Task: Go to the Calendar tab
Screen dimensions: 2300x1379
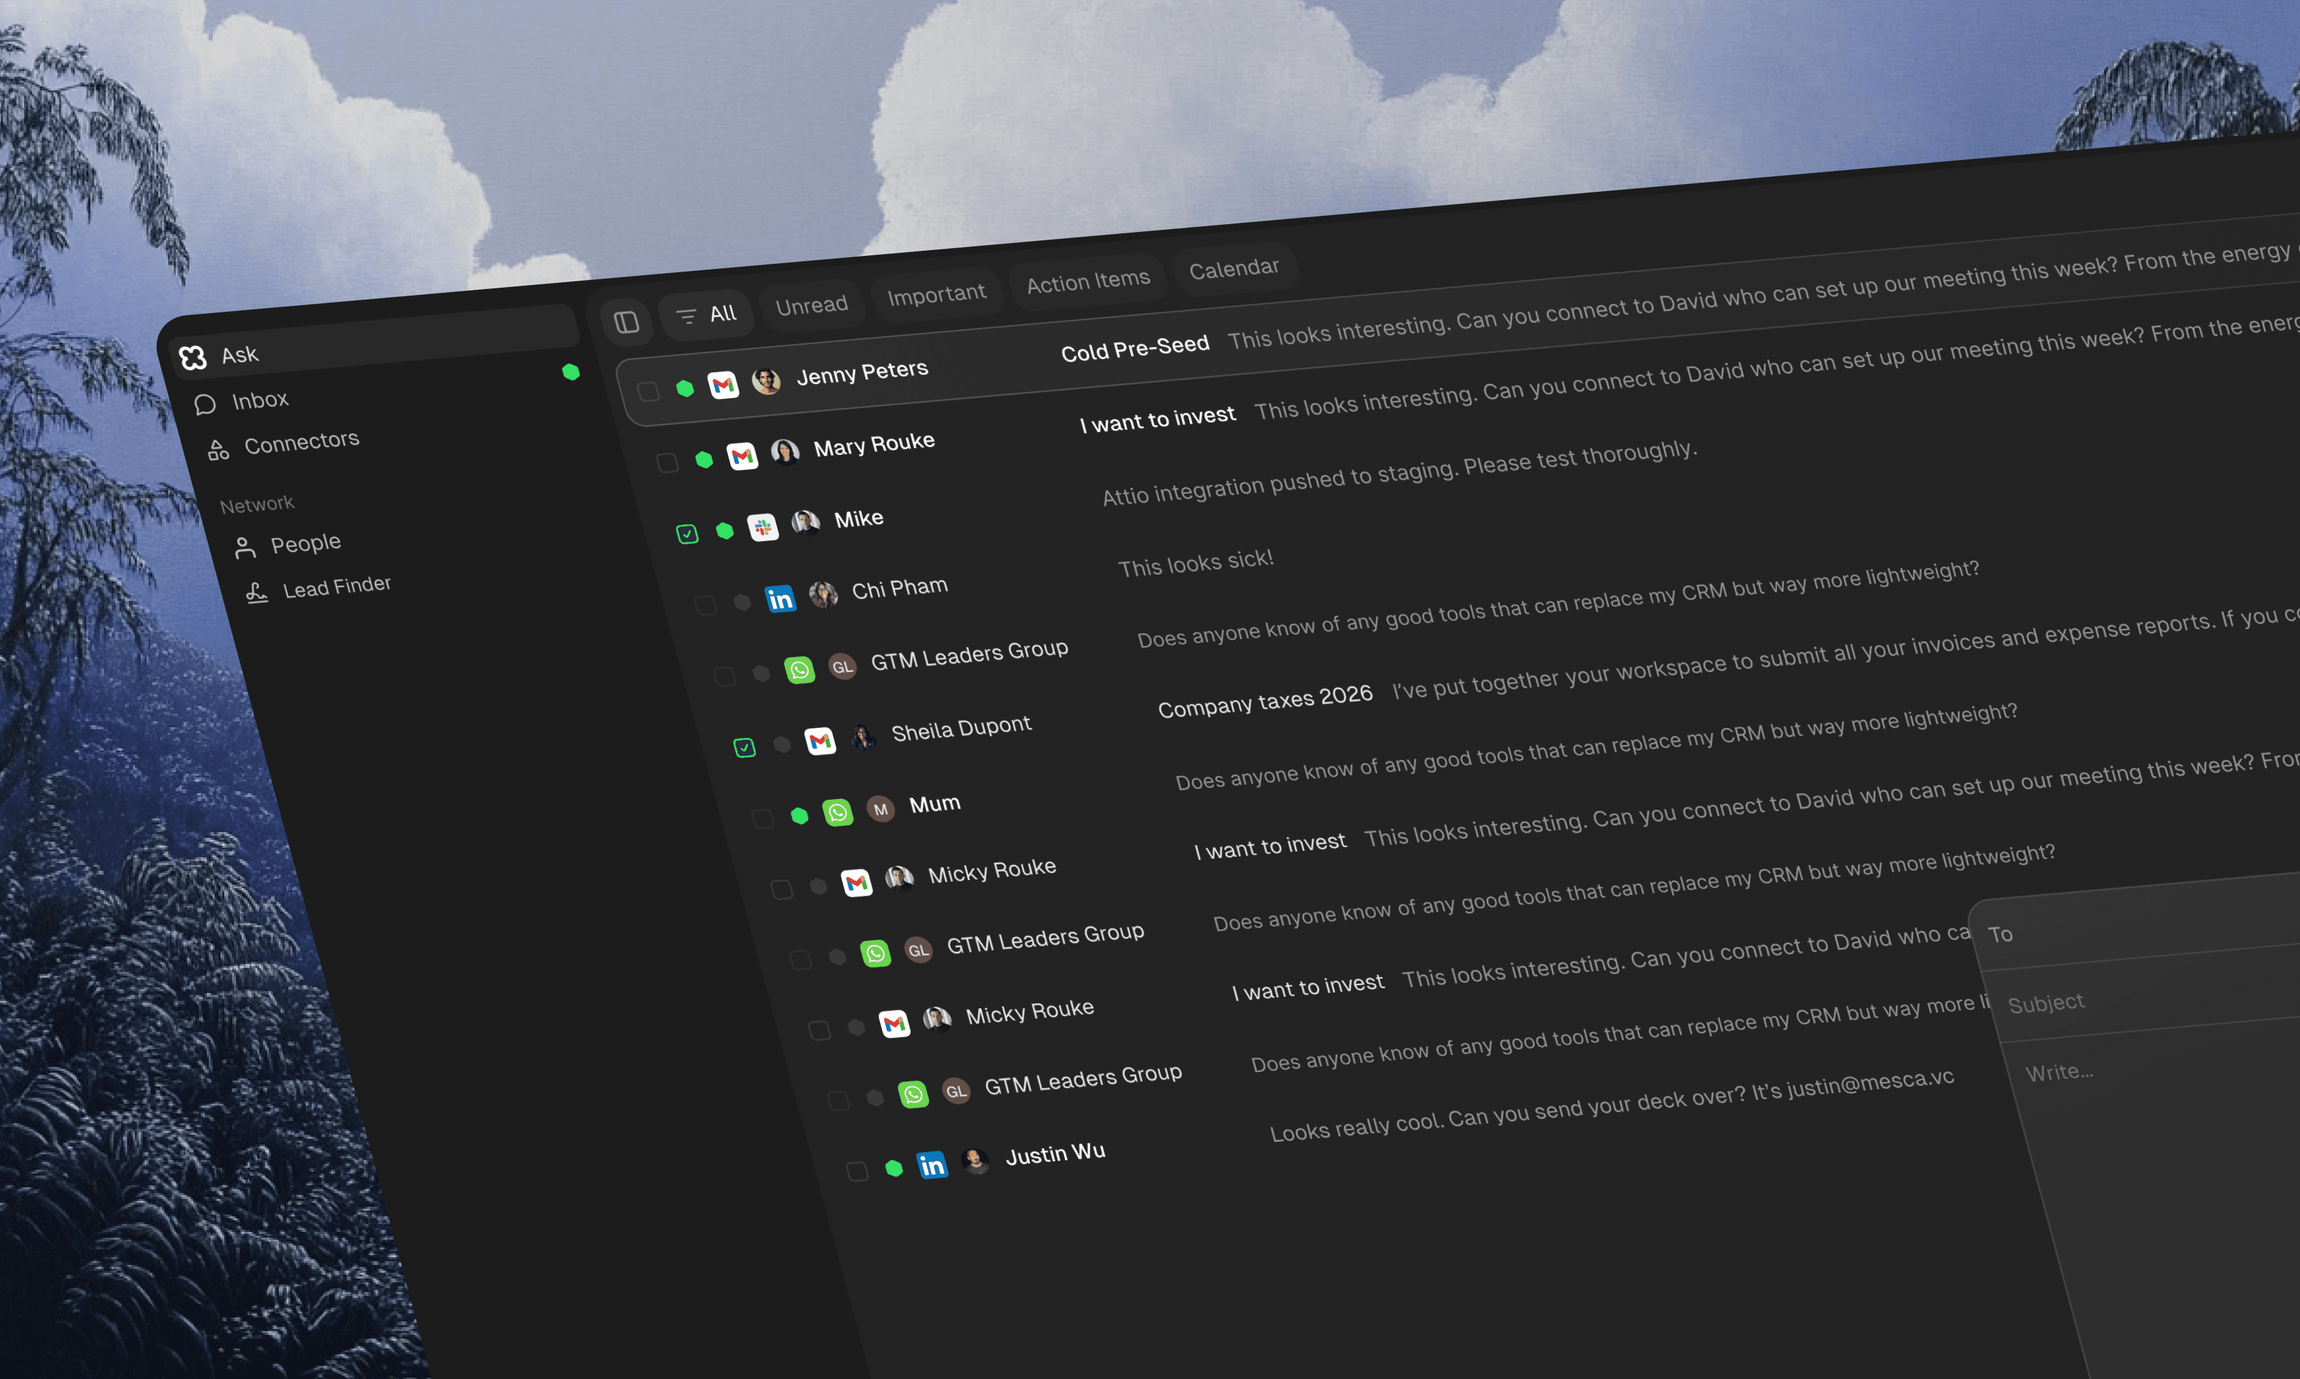Action: (x=1233, y=268)
